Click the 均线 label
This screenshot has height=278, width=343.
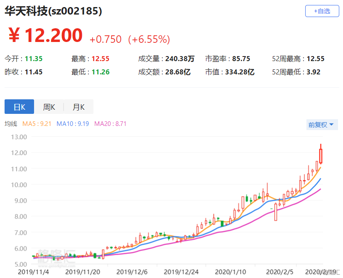pos(11,124)
